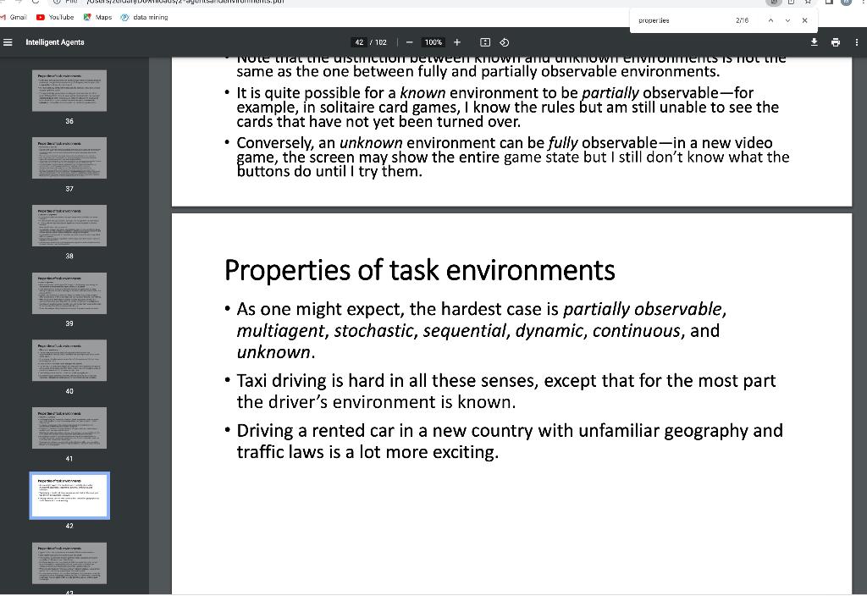Select the highlighted page 42 thumbnail
The width and height of the screenshot is (867, 596).
69,495
